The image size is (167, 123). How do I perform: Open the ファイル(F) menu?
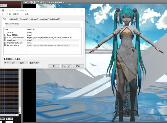pos(6,14)
